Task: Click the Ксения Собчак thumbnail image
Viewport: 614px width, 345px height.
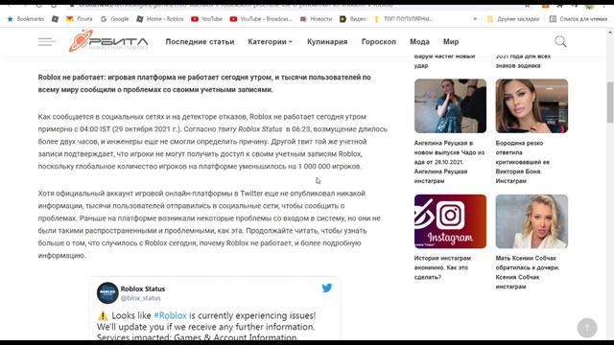Action: point(531,221)
